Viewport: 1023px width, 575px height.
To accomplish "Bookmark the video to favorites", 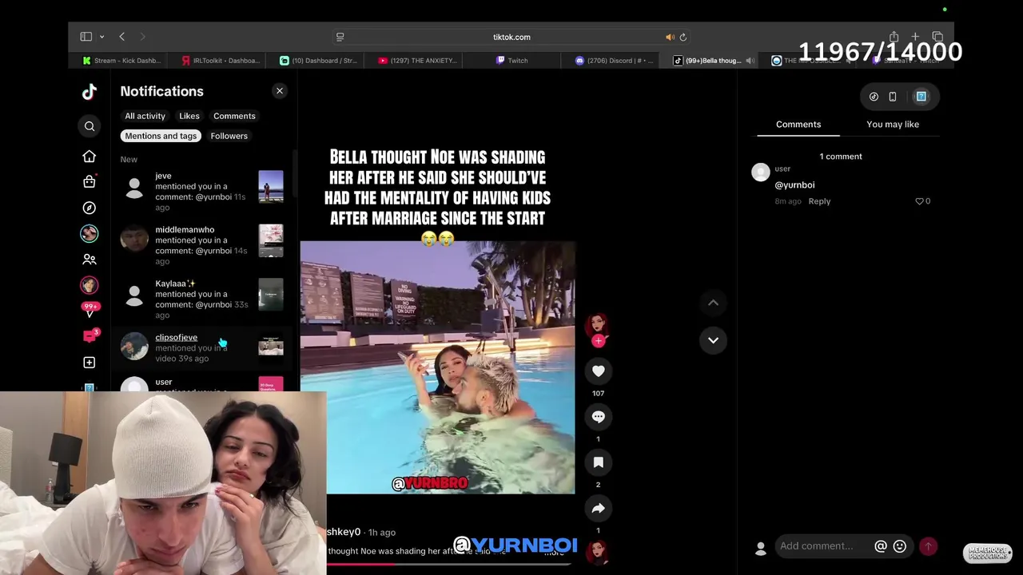I will [598, 462].
